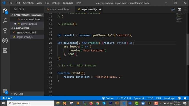Change end of line sequence CRLF
The image size is (189, 106).
tap(159, 98)
